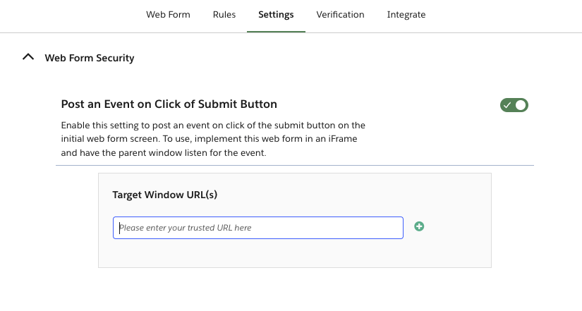Screen dimensions: 582x311
Task: Go to the Verification tab
Action: [x=340, y=14]
